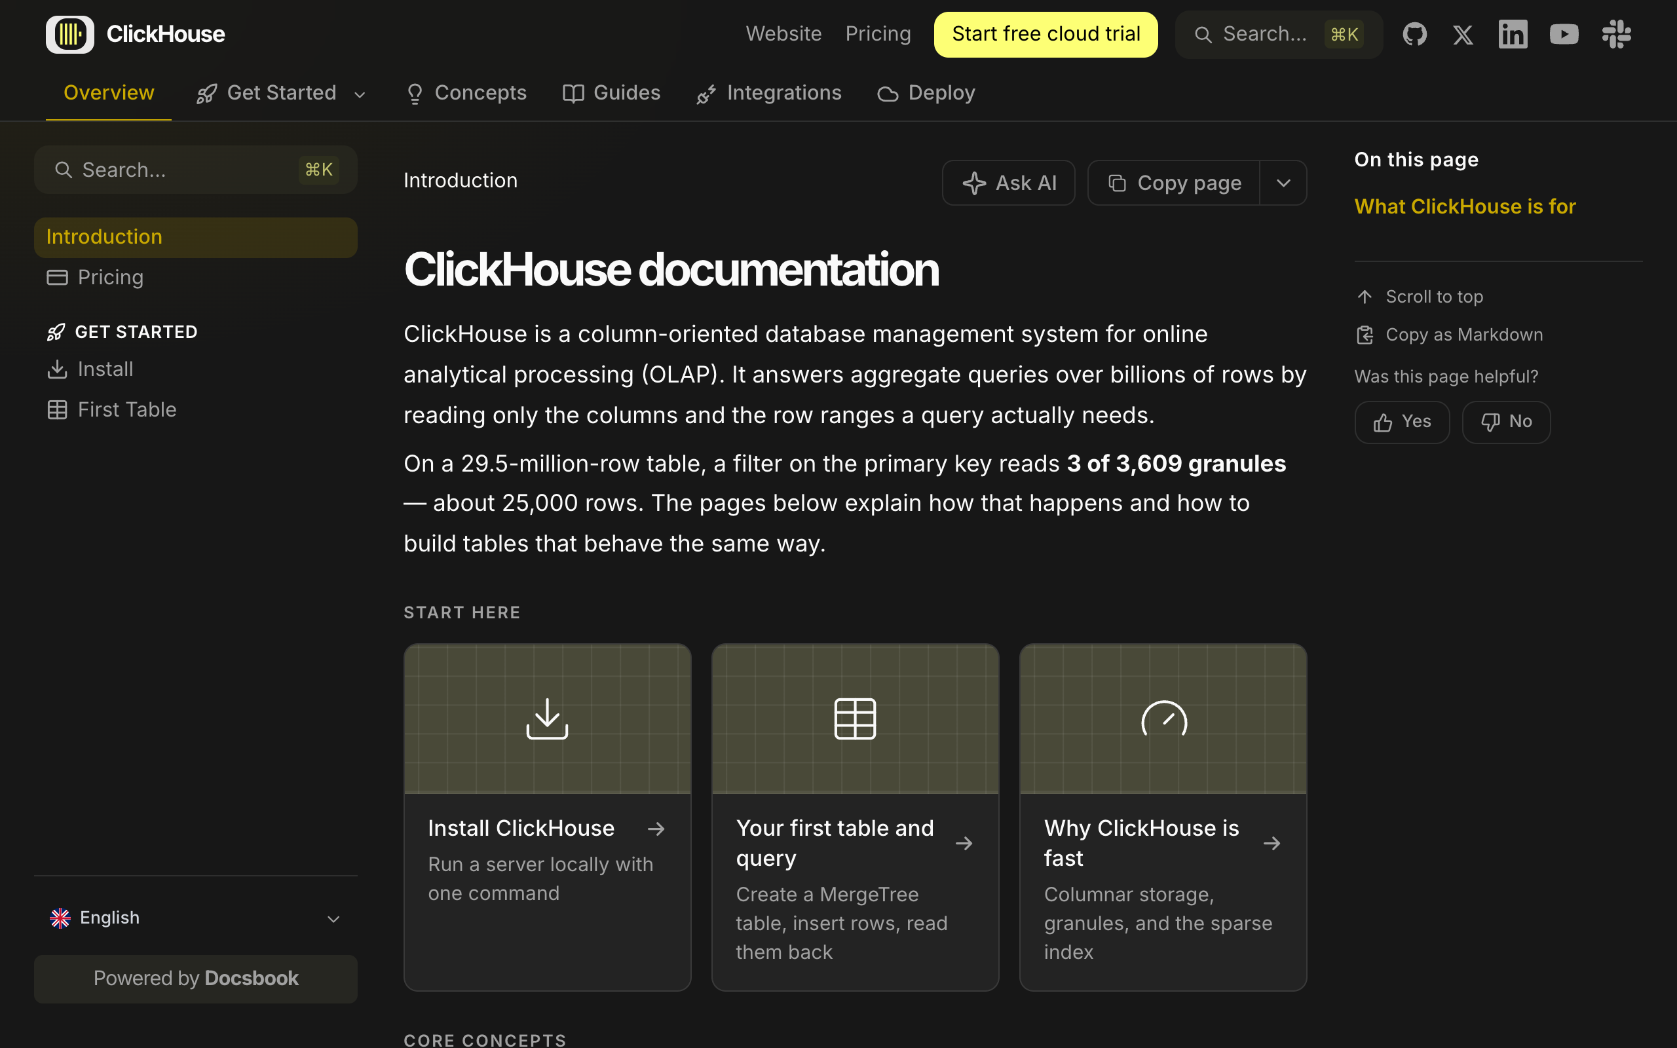Click the gauge icon in Why ClickHouse is fast card
This screenshot has width=1677, height=1048.
(x=1164, y=718)
